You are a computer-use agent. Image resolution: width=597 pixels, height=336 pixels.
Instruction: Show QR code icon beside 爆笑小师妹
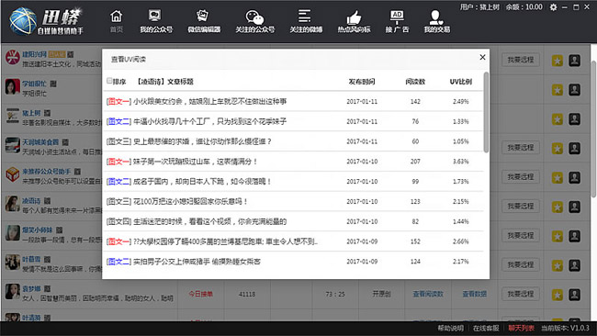[x=60, y=230]
